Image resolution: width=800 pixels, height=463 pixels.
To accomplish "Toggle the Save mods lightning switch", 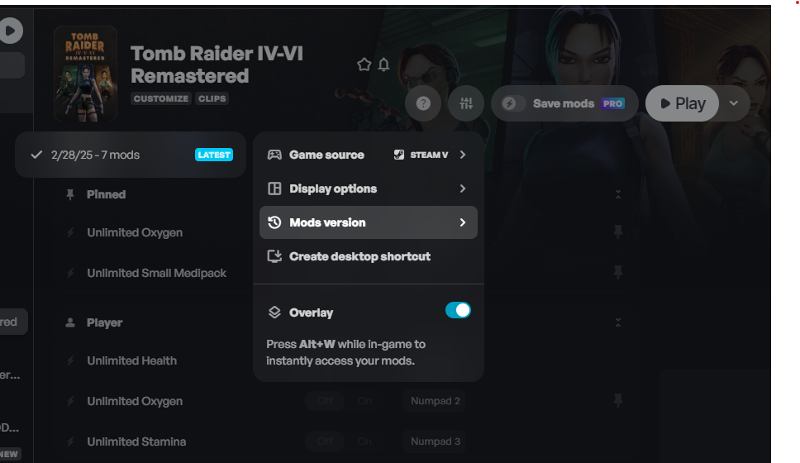I will [x=512, y=103].
